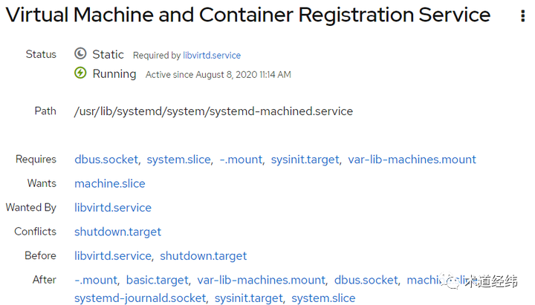Screen dimensions: 535x305
Task: Follow the -.mount link under Requires
Action: 241,160
